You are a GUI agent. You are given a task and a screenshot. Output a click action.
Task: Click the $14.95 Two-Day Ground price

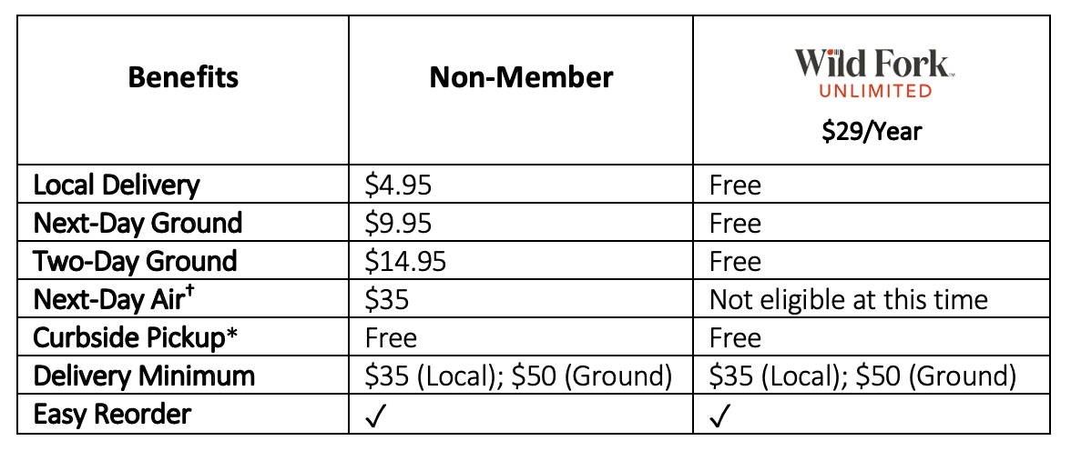click(406, 262)
